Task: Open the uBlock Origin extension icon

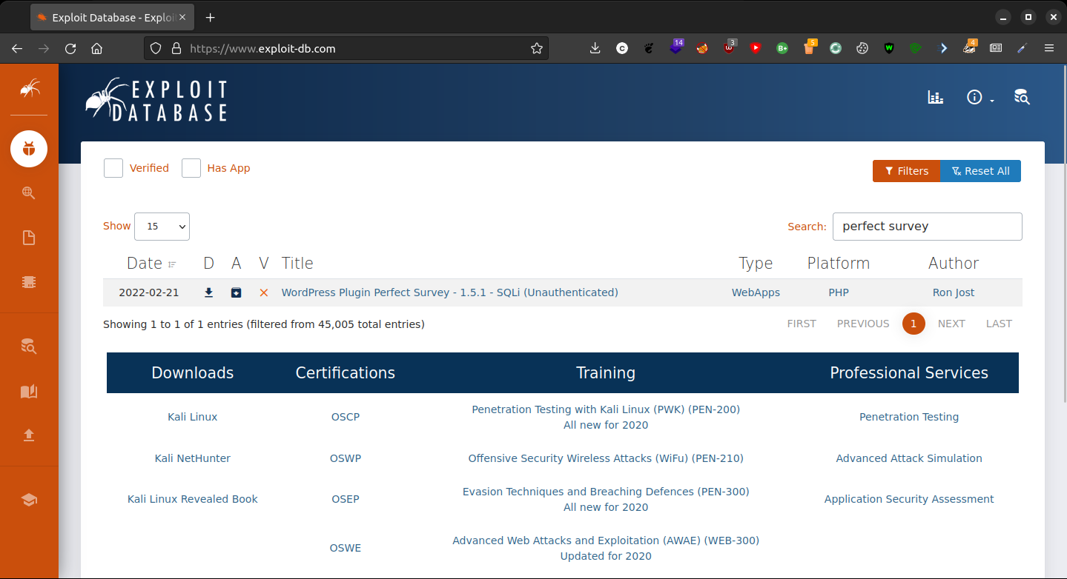Action: coord(730,48)
